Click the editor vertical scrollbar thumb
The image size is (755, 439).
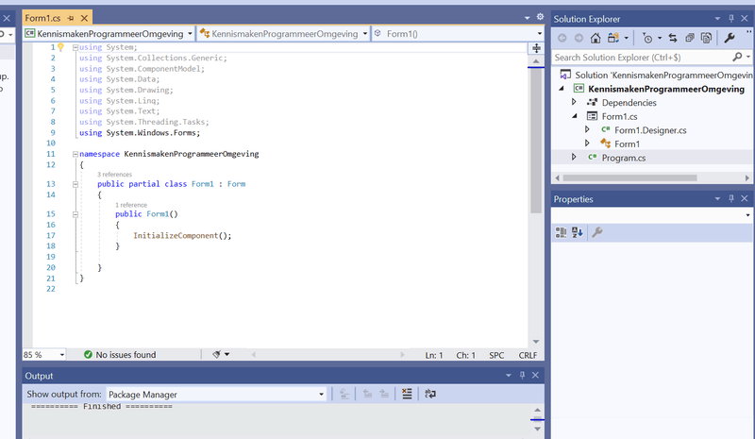[x=536, y=142]
